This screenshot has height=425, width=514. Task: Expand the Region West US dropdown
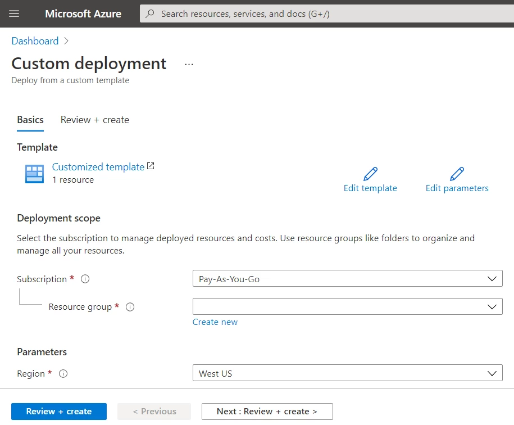[348, 373]
